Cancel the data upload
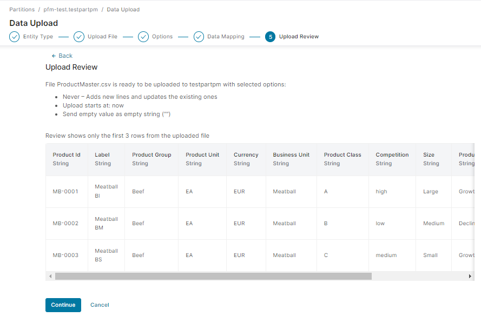481x317 pixels. click(x=100, y=305)
